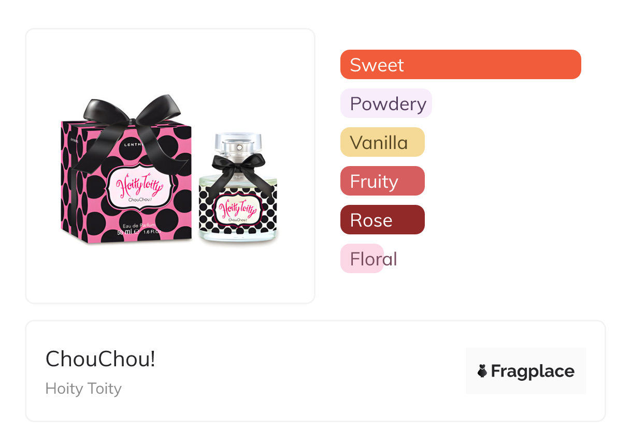Open the ChouChou! perfume title
631x447 pixels.
click(100, 359)
